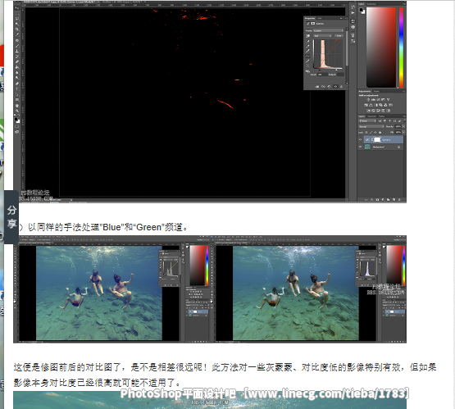Select the Hand tool

pos(17,106)
